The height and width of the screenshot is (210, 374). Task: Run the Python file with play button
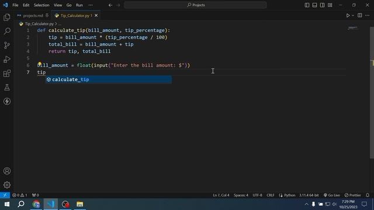(348, 16)
